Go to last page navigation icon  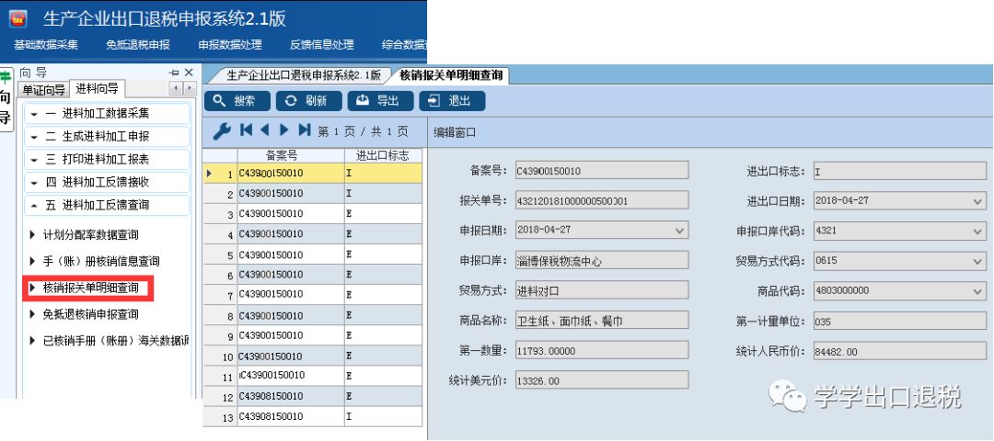tap(305, 130)
